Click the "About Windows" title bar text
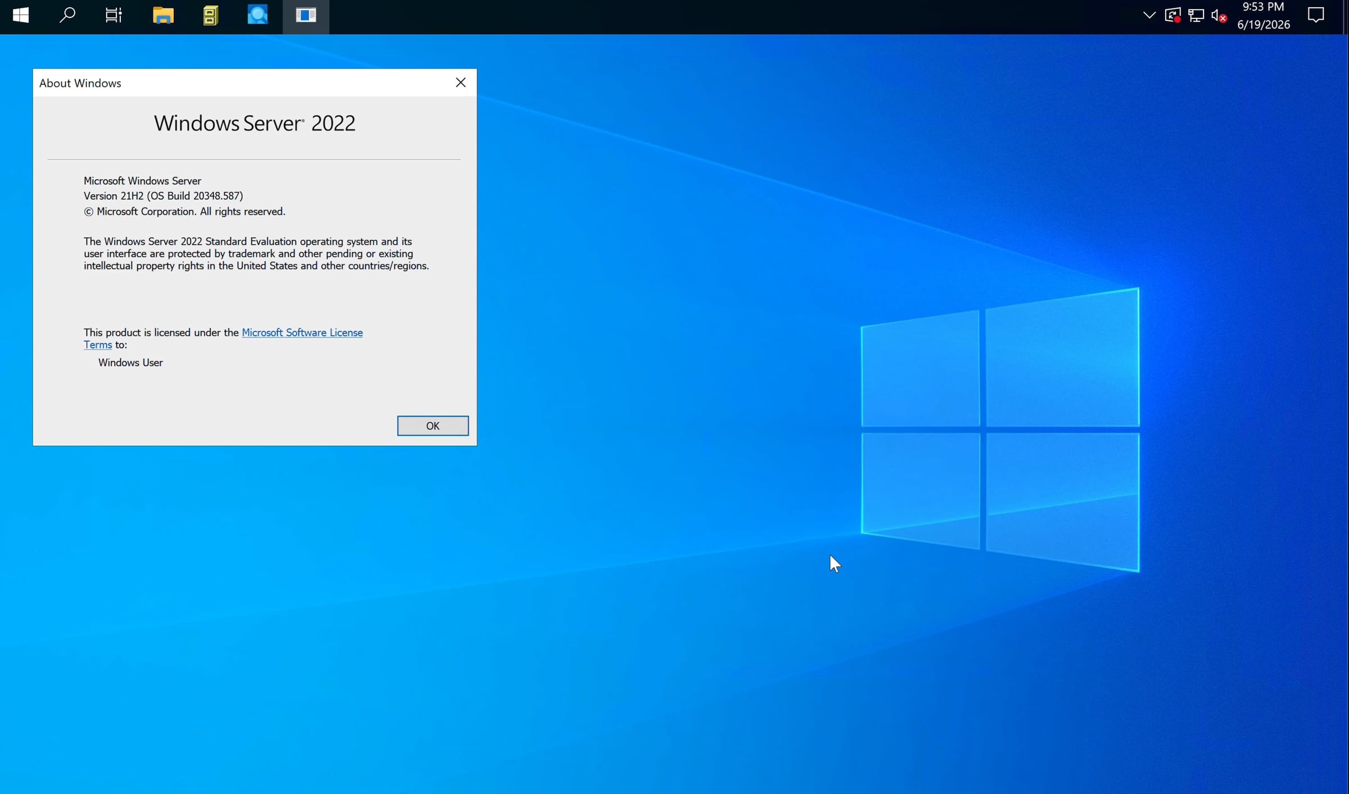Screen dimensions: 1349x794 [80, 83]
